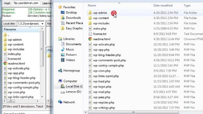Select wp-register.php in Explorer
203x114 pixels.
click(104, 103)
